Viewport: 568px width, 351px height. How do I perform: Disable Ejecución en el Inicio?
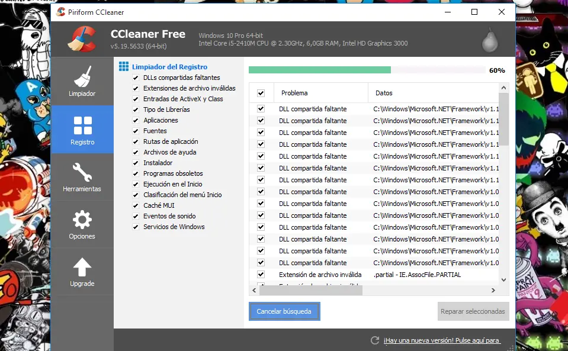click(136, 184)
